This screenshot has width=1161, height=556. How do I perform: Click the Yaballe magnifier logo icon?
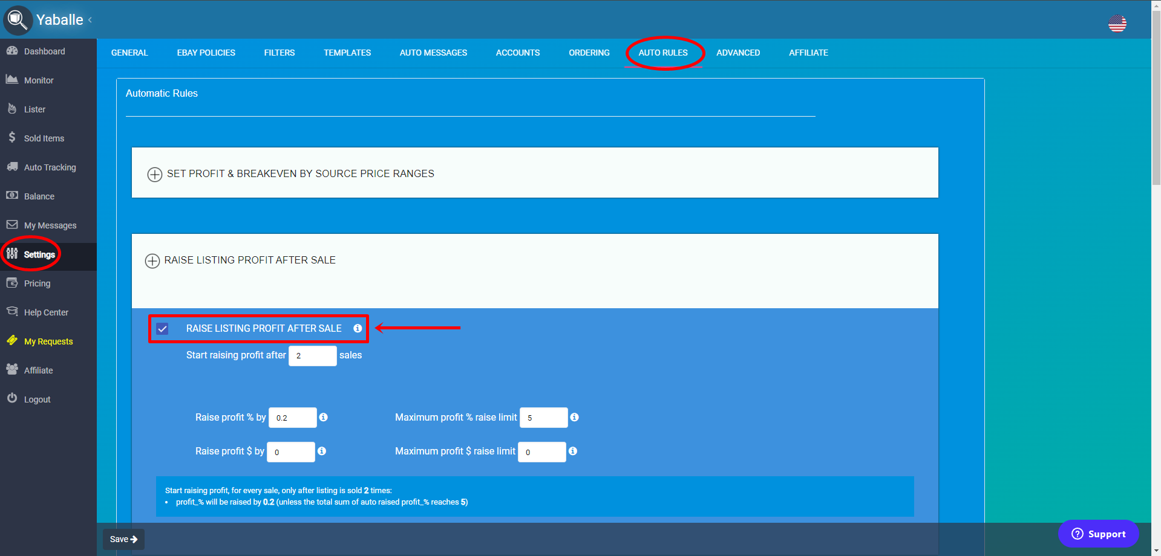point(18,20)
